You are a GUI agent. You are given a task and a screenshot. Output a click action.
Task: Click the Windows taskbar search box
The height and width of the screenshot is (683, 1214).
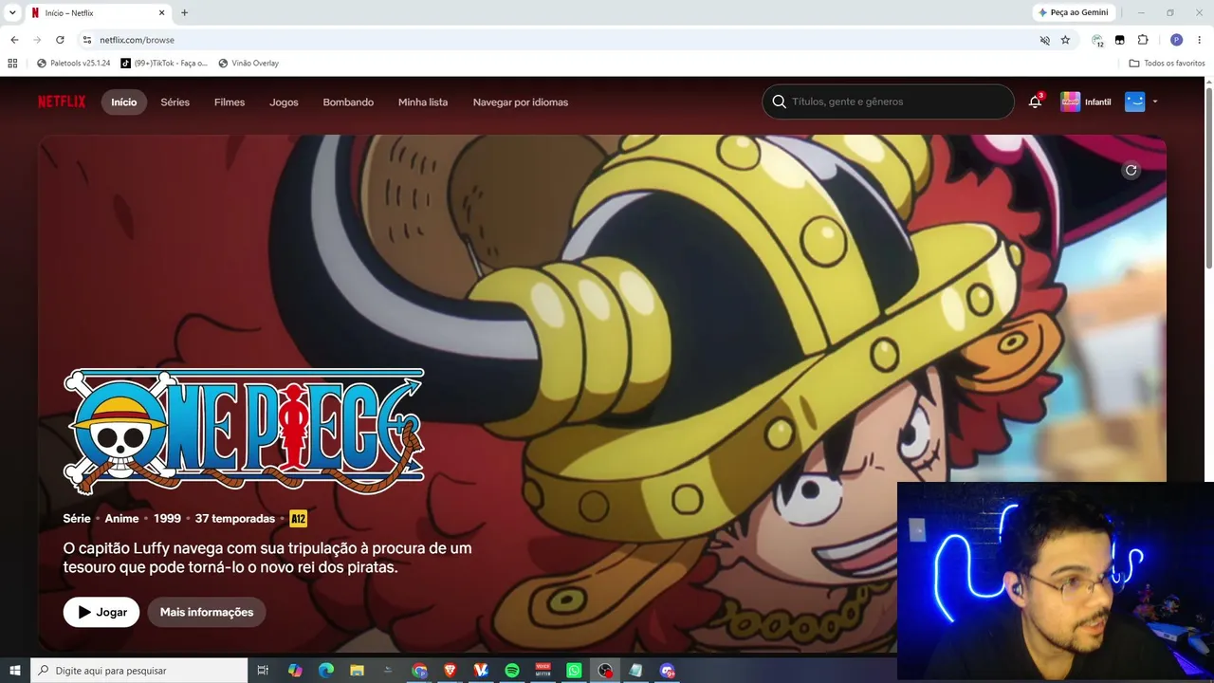(x=138, y=671)
